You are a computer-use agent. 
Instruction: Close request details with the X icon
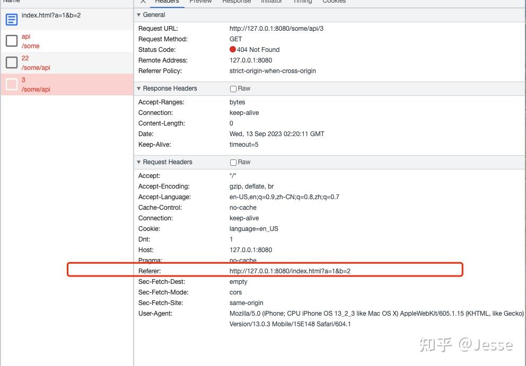pyautogui.click(x=143, y=2)
